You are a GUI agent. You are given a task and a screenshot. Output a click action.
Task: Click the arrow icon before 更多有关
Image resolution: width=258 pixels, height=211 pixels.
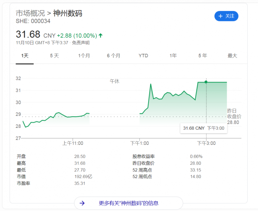pyautogui.click(x=82, y=203)
